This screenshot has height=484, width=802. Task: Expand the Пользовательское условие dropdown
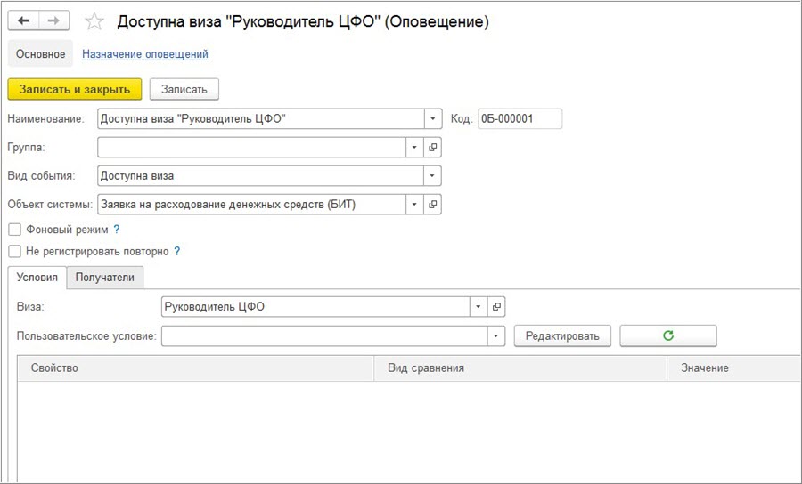tap(496, 336)
